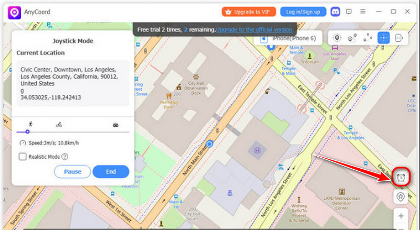Select the walking speed icon
Viewport: 420px width, 230px height.
(x=30, y=124)
